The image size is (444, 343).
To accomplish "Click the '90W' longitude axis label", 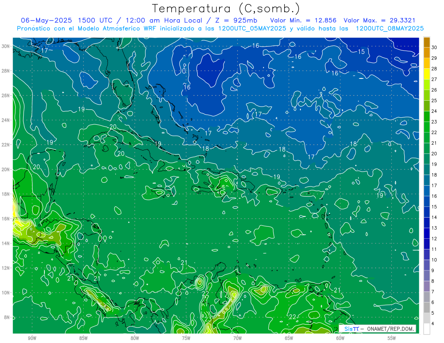I will [x=32, y=338].
